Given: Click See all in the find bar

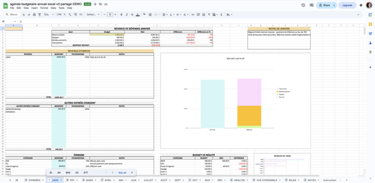Looking at the screenshot, I should click(122, 172).
